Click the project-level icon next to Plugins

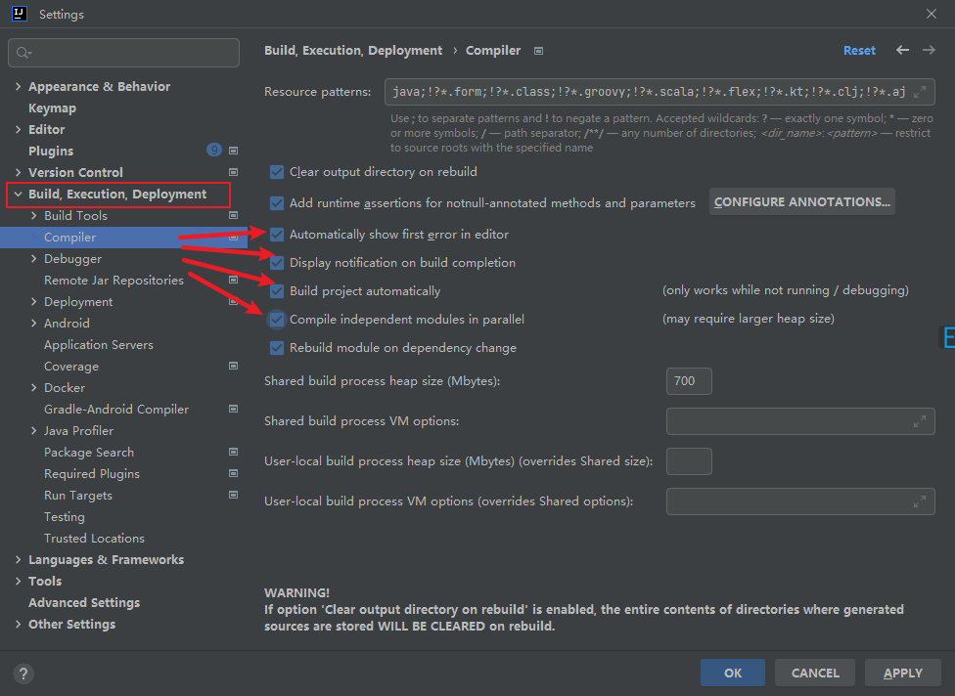233,151
